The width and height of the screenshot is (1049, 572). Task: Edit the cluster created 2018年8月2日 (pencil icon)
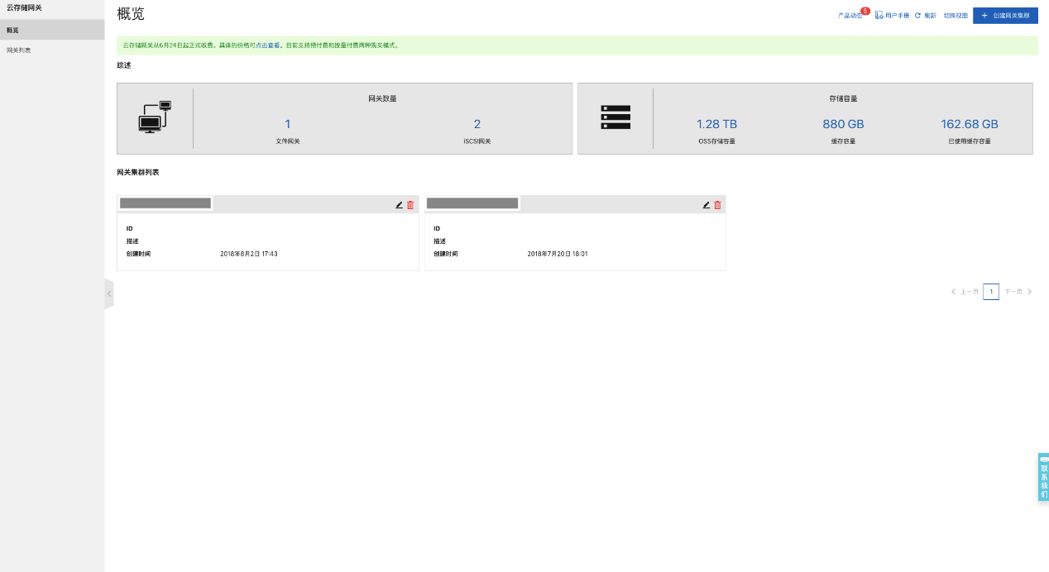click(399, 205)
